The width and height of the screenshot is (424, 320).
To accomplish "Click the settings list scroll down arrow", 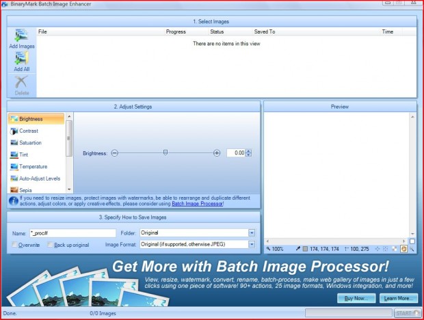I will (x=69, y=189).
